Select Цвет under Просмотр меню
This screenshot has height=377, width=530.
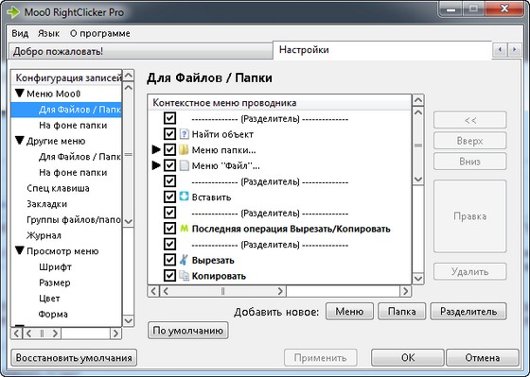click(49, 299)
